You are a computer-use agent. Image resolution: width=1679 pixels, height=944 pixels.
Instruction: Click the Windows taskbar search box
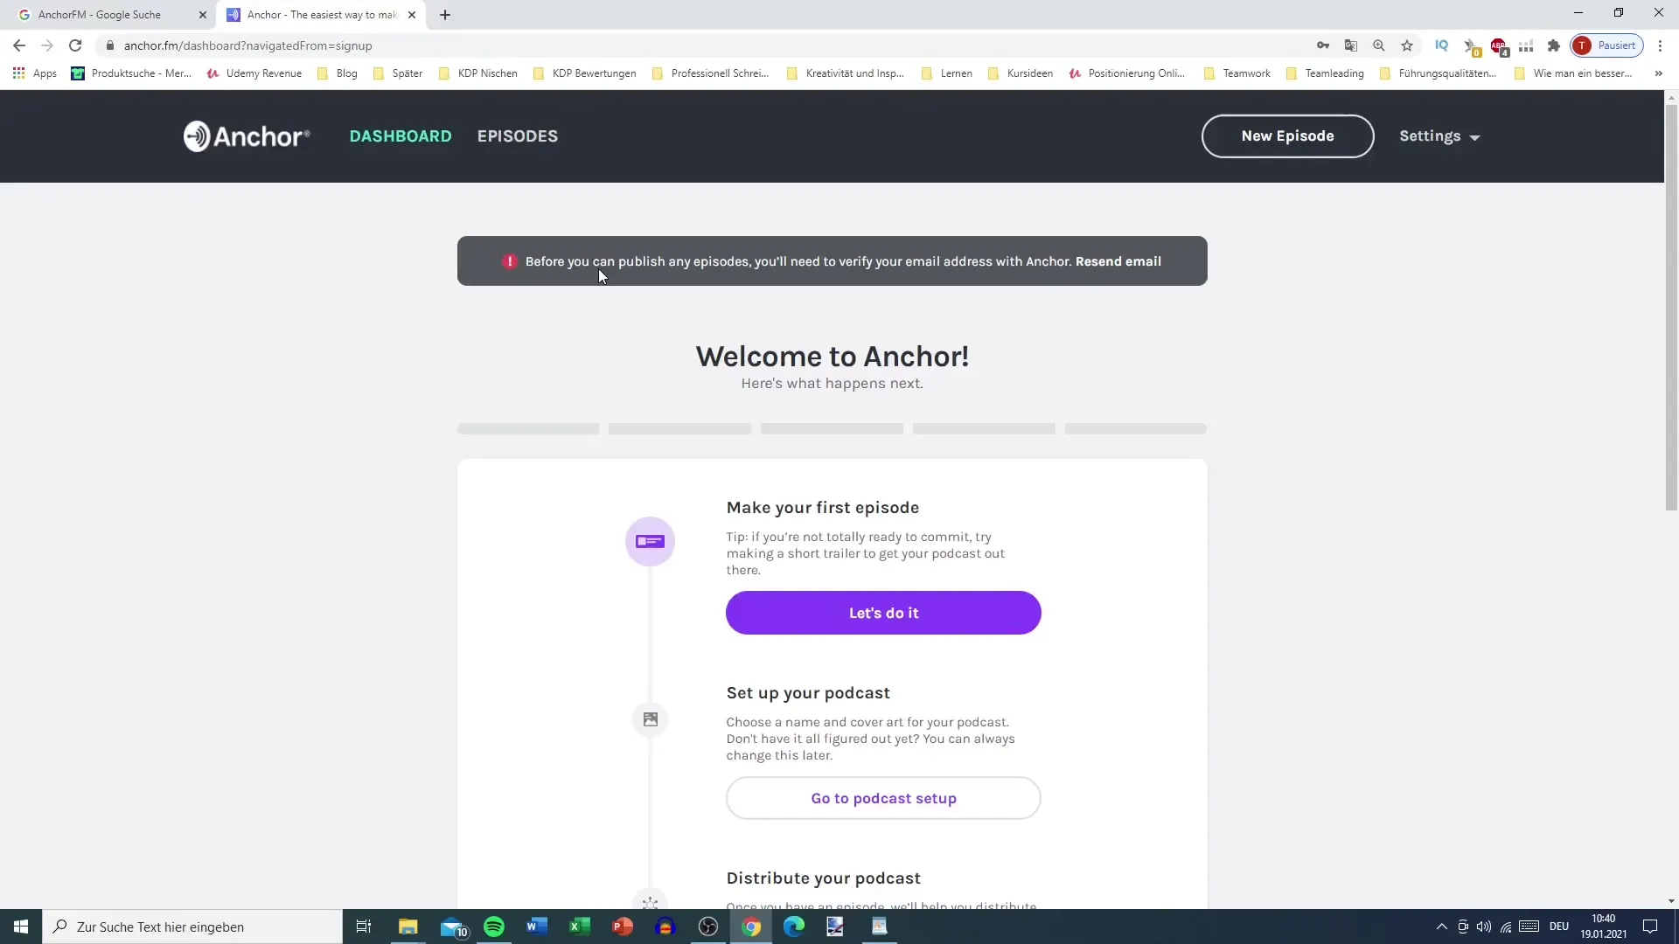click(x=192, y=927)
